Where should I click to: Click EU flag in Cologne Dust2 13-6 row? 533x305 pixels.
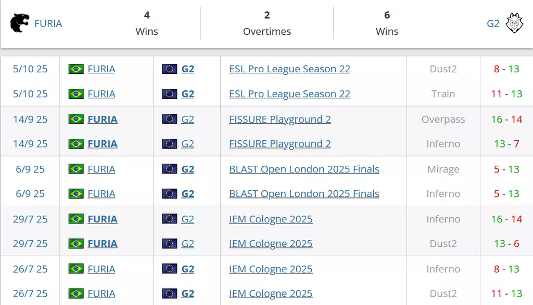170,244
